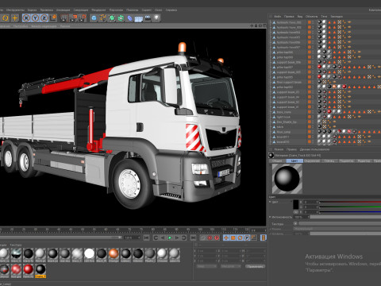The image size is (381, 286).
Task: Toggle the X axis lock button
Action: tap(26, 18)
